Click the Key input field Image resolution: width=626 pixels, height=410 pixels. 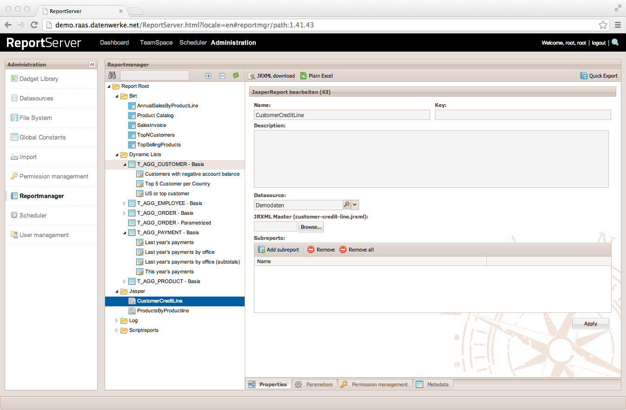[523, 115]
